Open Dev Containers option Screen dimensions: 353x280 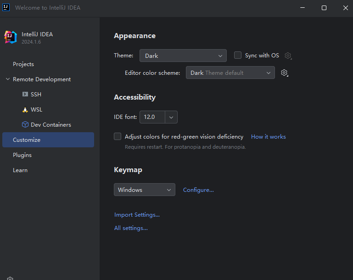click(x=48, y=124)
